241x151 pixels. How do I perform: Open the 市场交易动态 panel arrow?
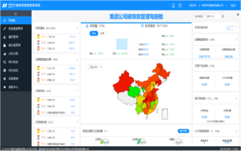tap(236, 27)
